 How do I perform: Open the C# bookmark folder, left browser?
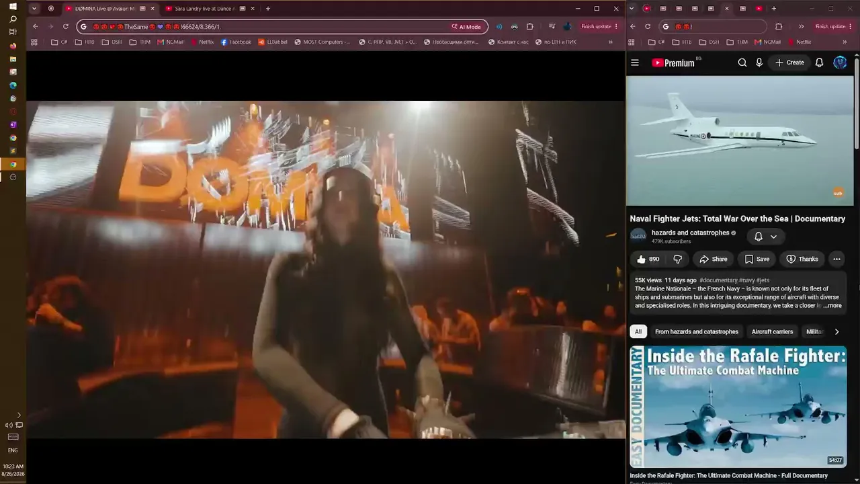[x=59, y=42]
